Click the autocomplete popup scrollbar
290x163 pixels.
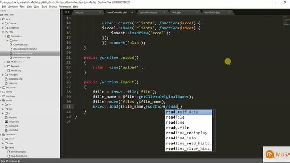click(213, 130)
